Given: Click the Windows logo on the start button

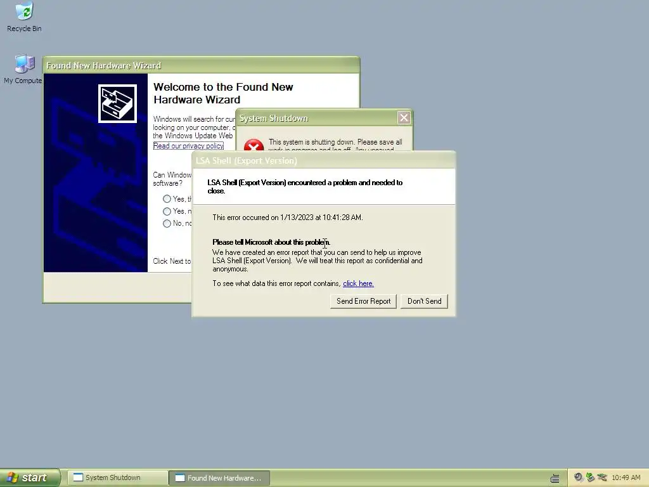Looking at the screenshot, I should [12, 477].
